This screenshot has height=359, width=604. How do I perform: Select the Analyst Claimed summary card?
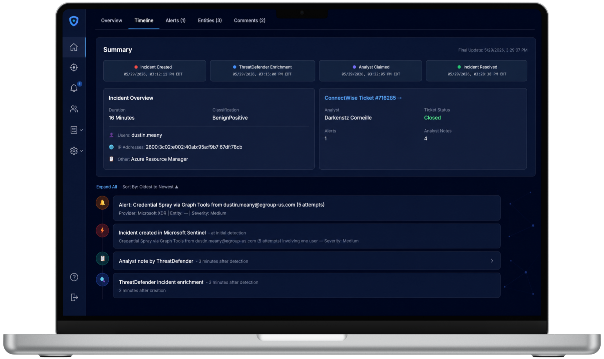370,71
